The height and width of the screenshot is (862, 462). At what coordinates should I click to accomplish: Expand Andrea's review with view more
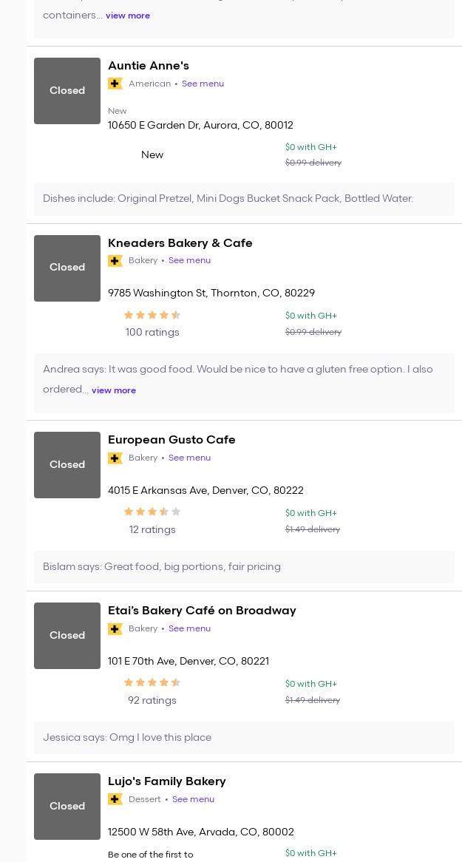114,390
